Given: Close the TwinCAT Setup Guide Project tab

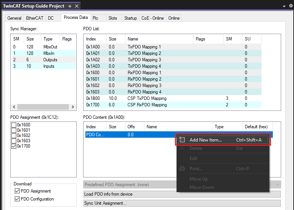Looking at the screenshot, I should coord(77,6).
